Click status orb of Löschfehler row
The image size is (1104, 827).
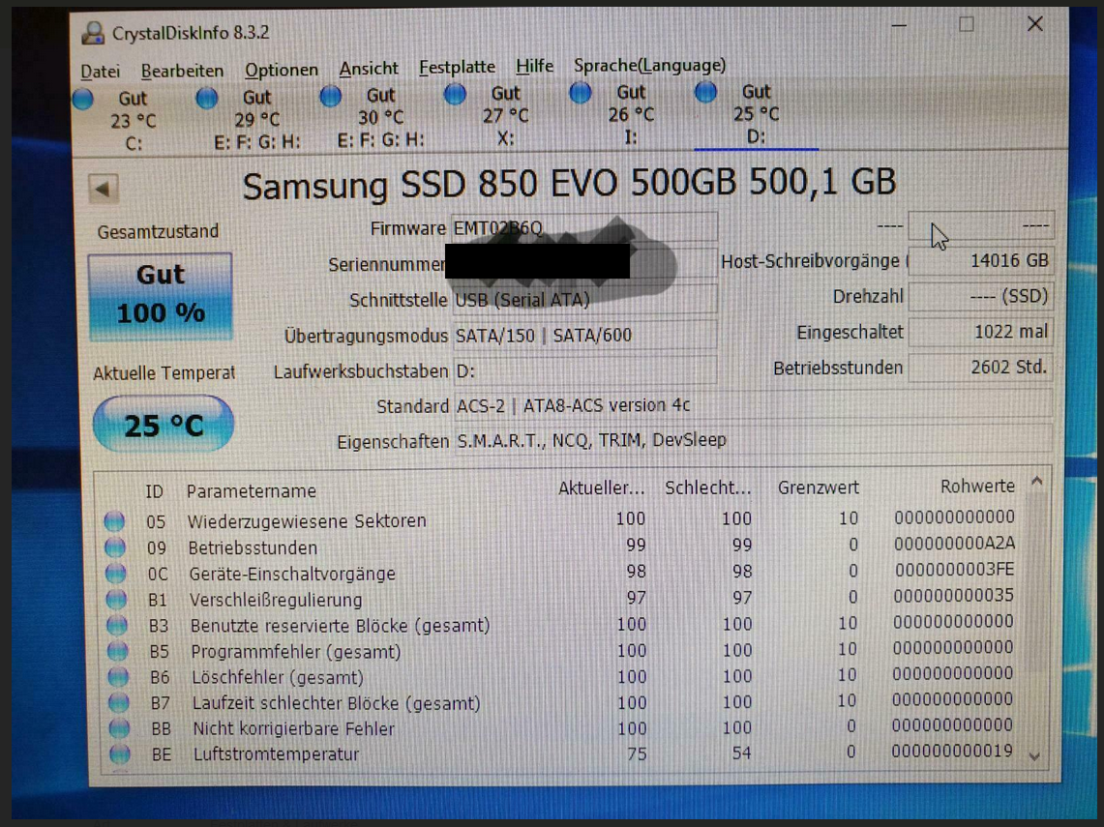pyautogui.click(x=118, y=677)
